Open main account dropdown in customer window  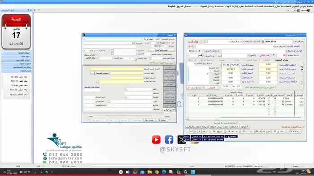84,39
